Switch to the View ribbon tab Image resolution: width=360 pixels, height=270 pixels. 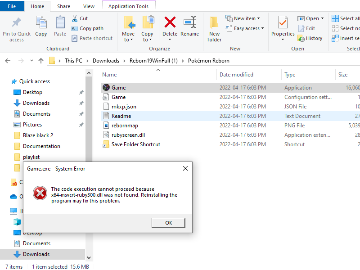[x=89, y=6]
